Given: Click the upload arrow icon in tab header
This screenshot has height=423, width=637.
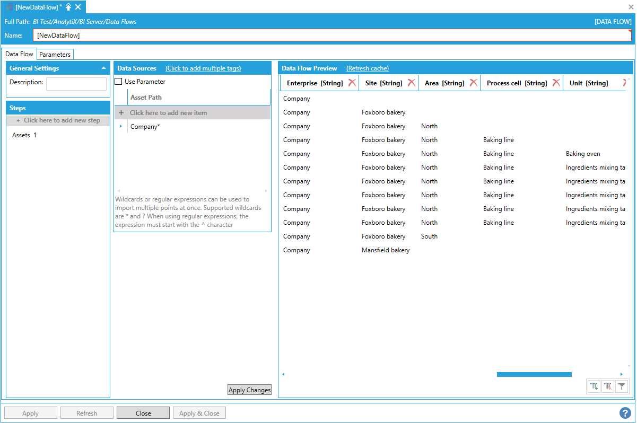Looking at the screenshot, I should [68, 7].
